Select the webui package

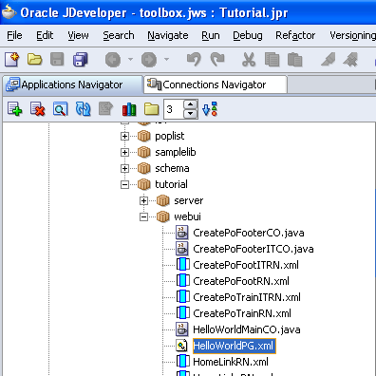click(x=187, y=216)
